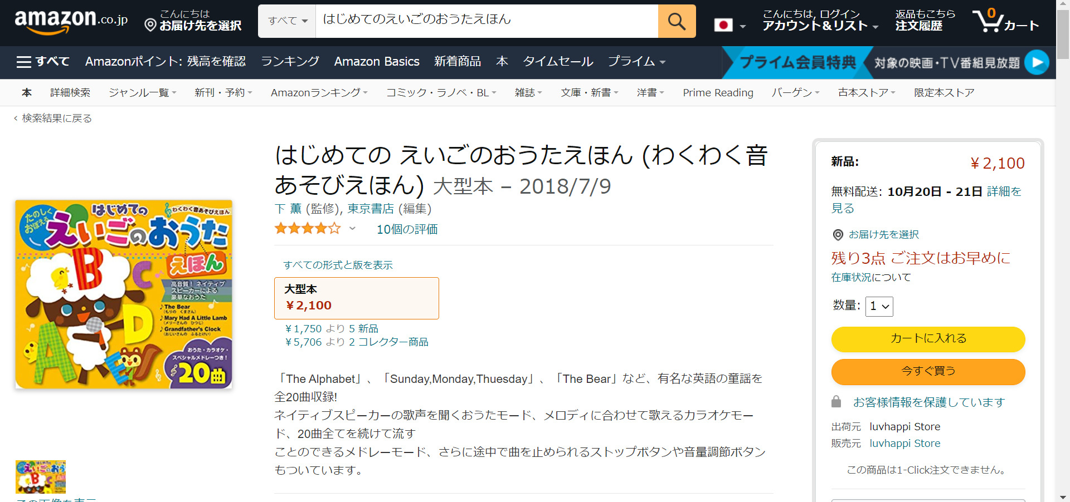1070x502 pixels.
Task: Open ¥1,750 より 5 新品 offers
Action: tap(332, 329)
